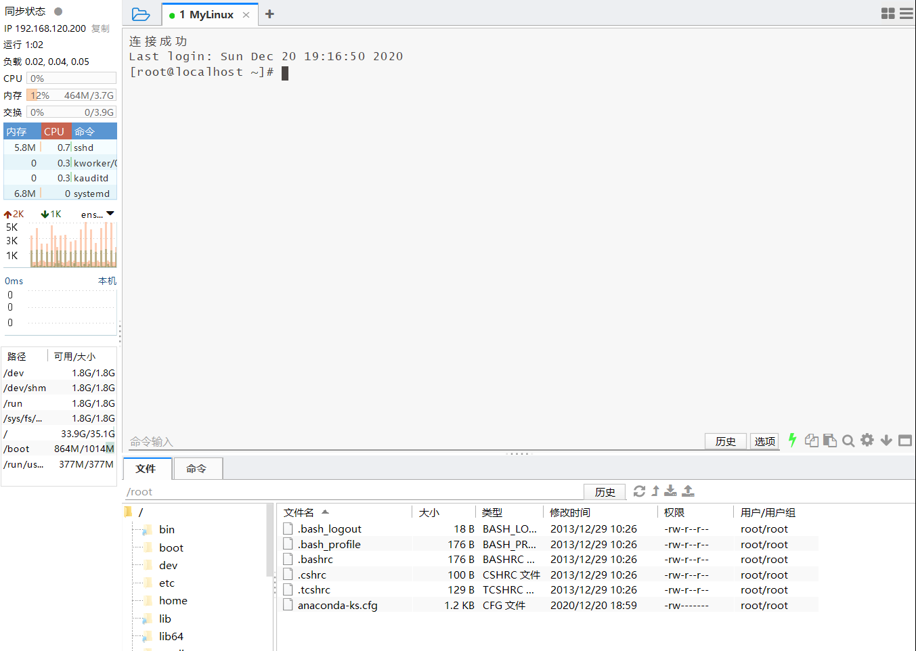Click the CPU usage bar showing 0%
Viewport: 916px width, 651px height.
[x=72, y=78]
